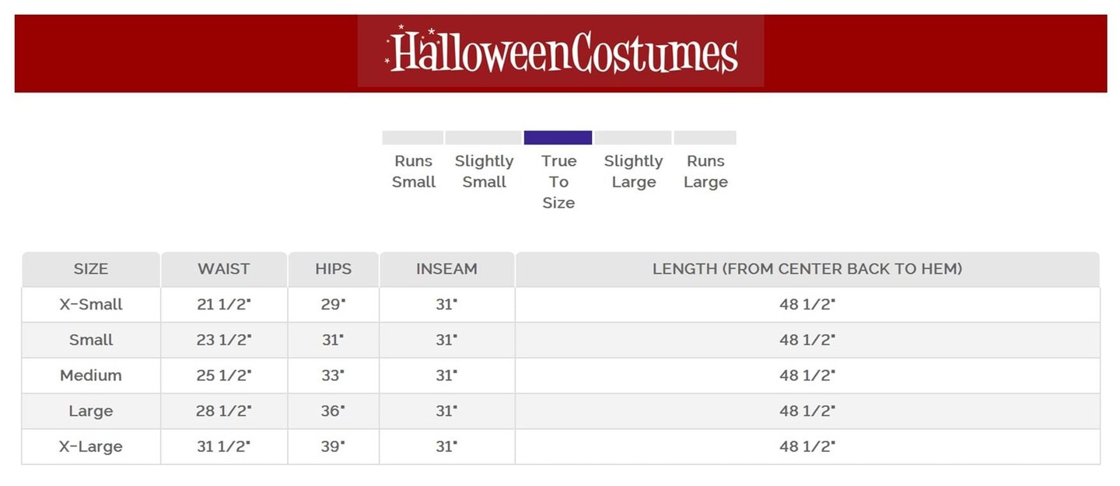Click the Large waist 28 1/2" cell
Screen dimensions: 1120x486
tap(224, 411)
